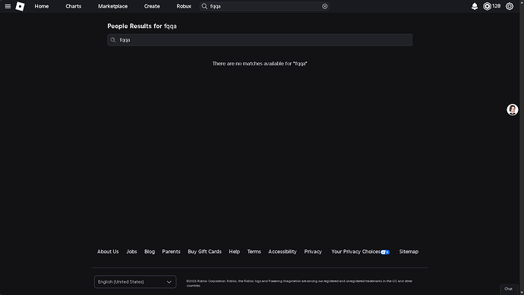Click into the top navigation search box

tap(264, 6)
